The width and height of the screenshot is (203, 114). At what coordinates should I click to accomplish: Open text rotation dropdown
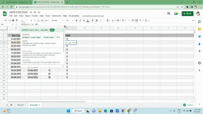tap(124, 20)
